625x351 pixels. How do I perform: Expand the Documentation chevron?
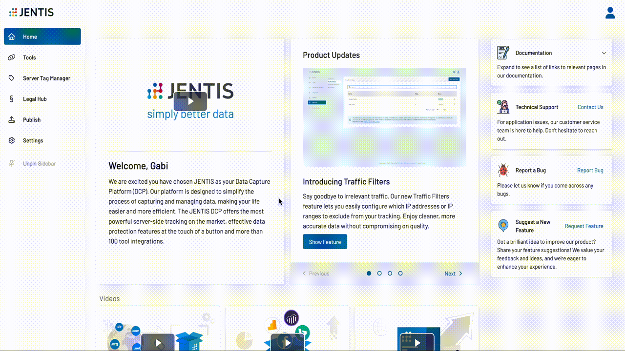tap(604, 53)
